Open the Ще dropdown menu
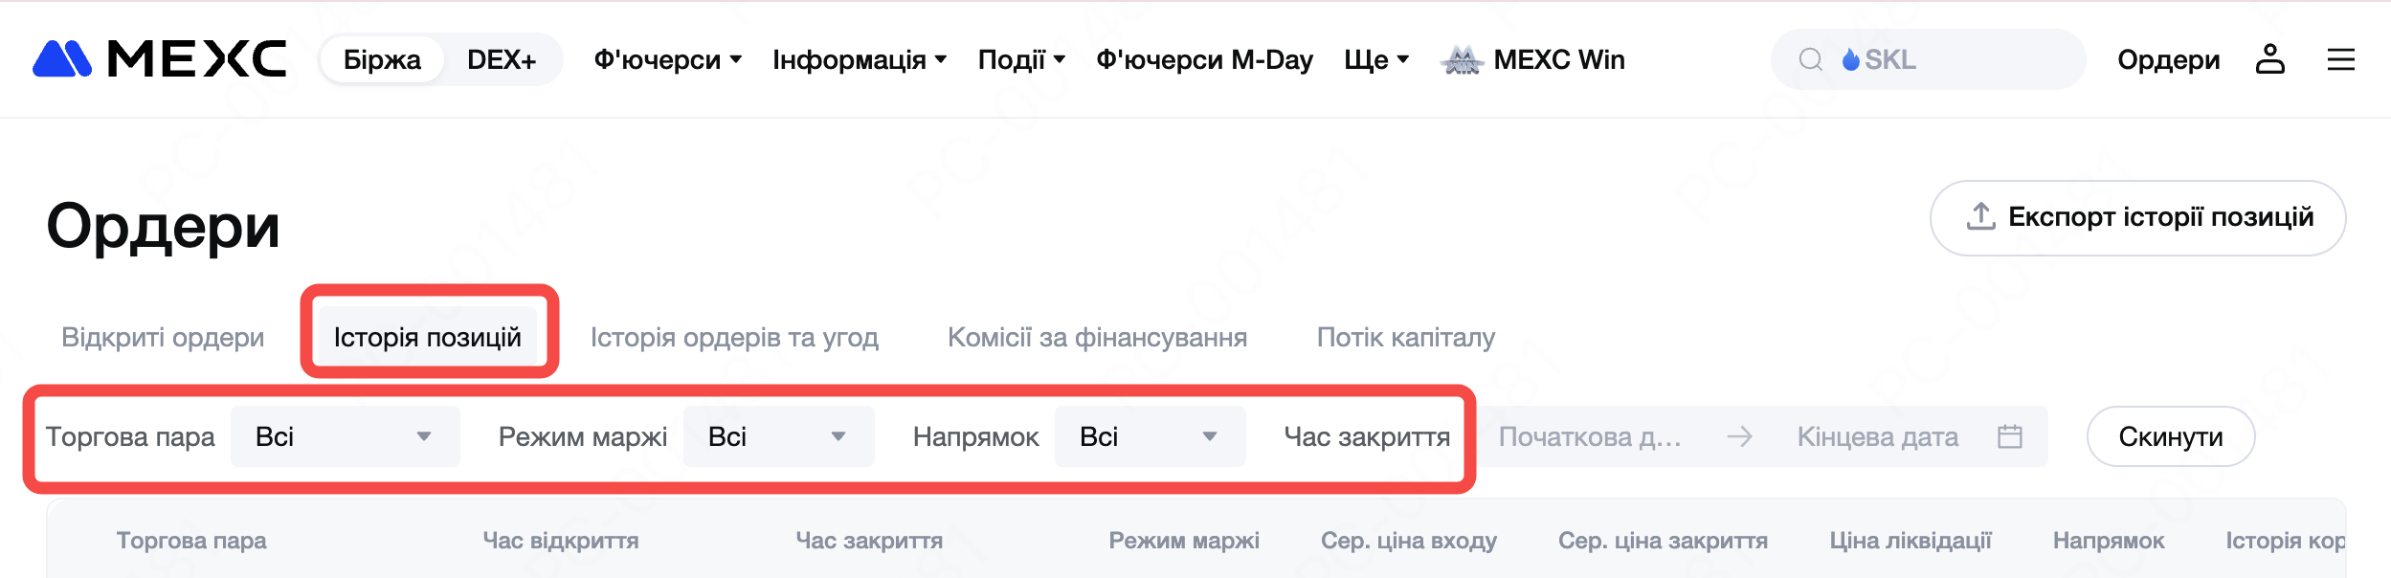Screen dimensions: 2391x578 coord(1375,59)
